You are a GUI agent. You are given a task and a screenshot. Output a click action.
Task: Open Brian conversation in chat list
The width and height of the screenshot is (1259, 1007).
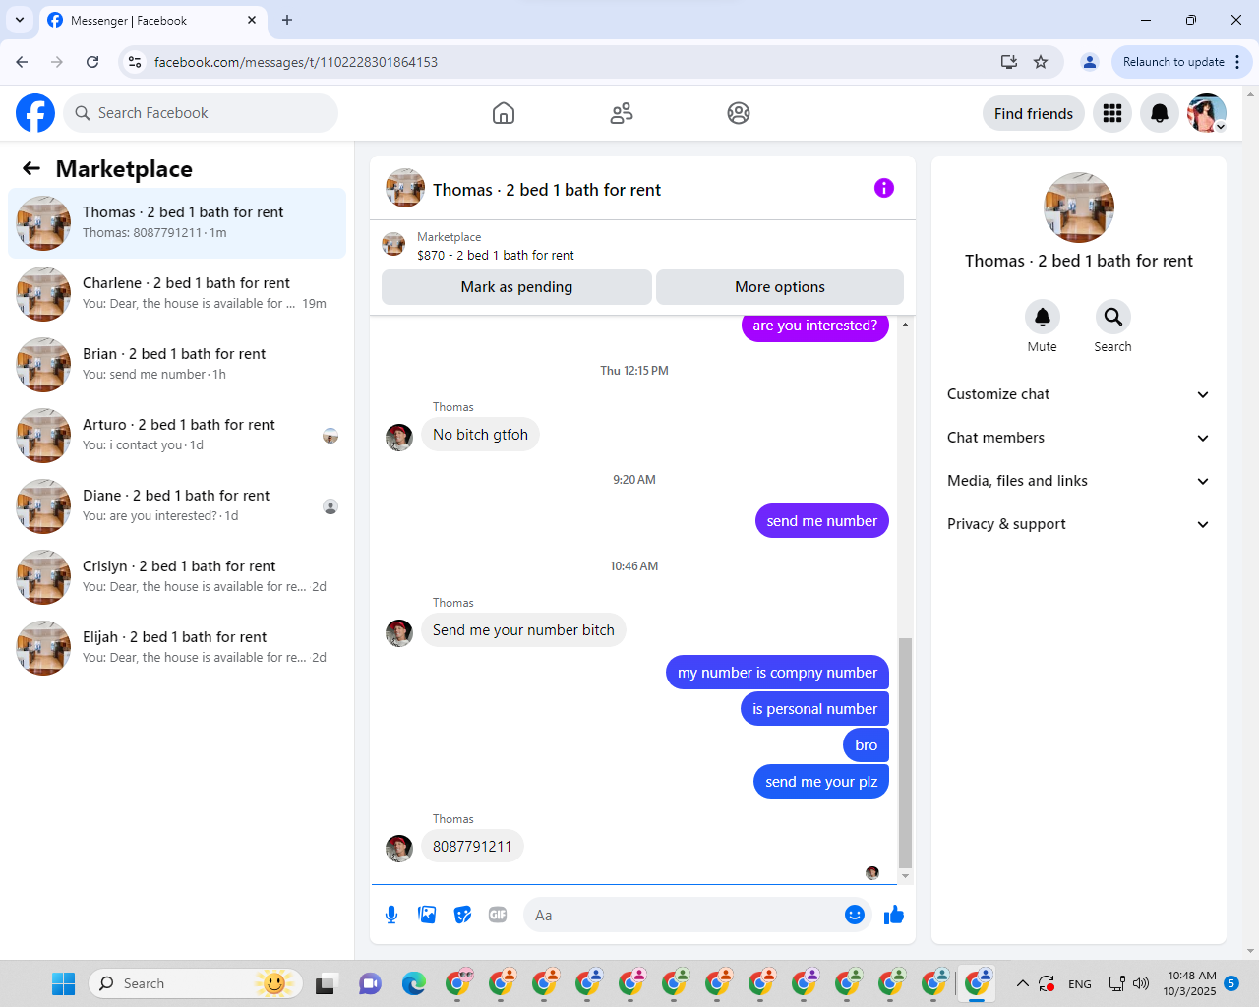click(177, 365)
